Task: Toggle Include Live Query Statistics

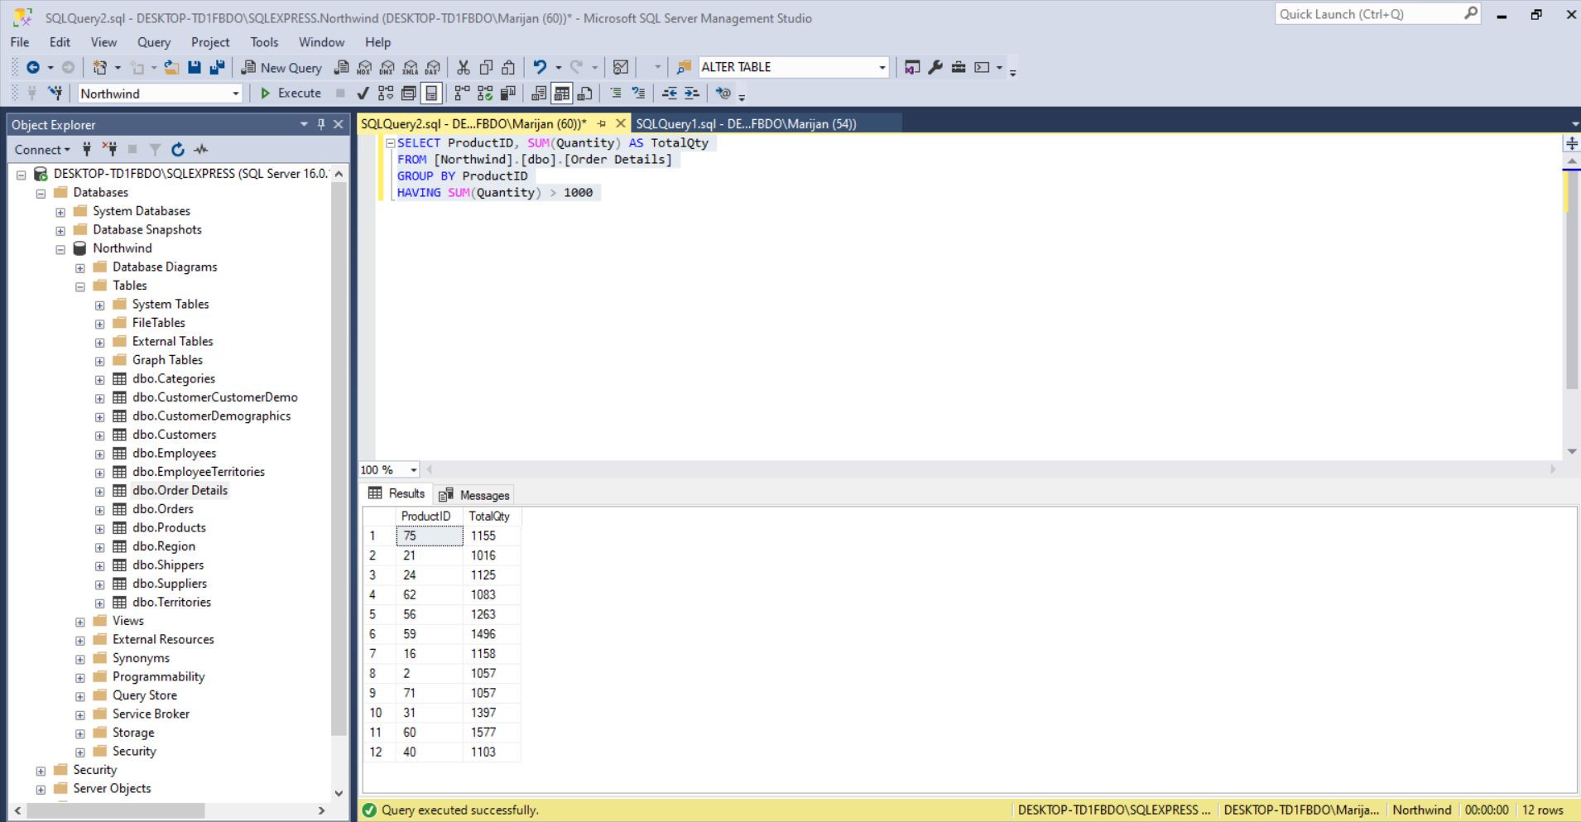Action: click(x=485, y=94)
